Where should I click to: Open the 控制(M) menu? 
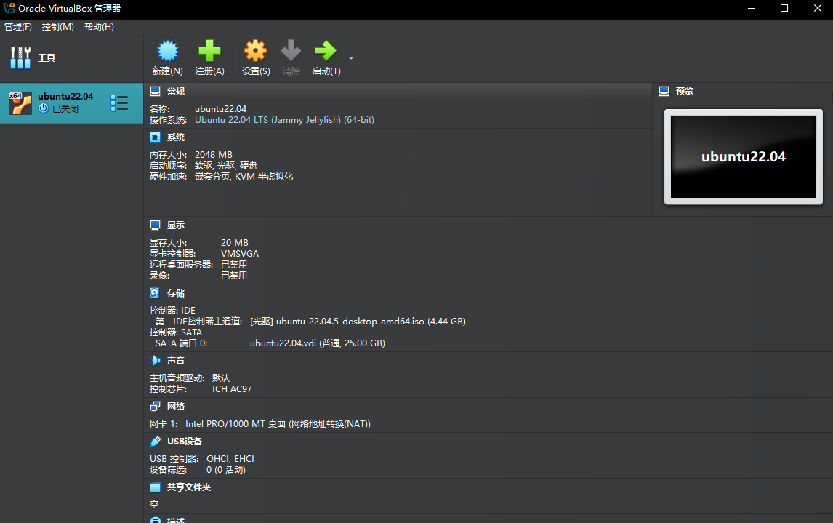[x=58, y=27]
